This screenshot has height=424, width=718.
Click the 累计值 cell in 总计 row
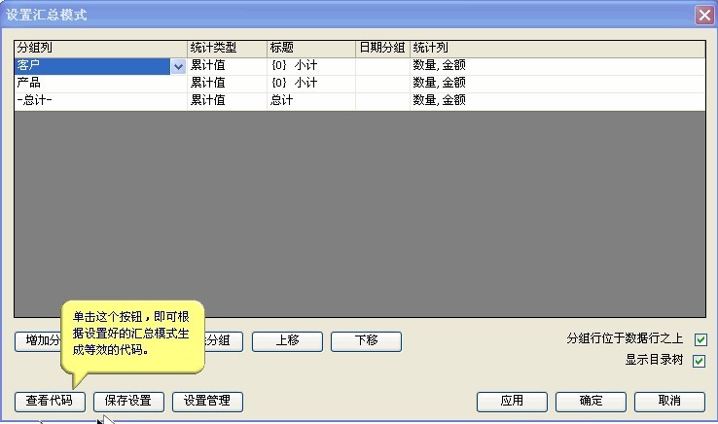click(x=227, y=100)
